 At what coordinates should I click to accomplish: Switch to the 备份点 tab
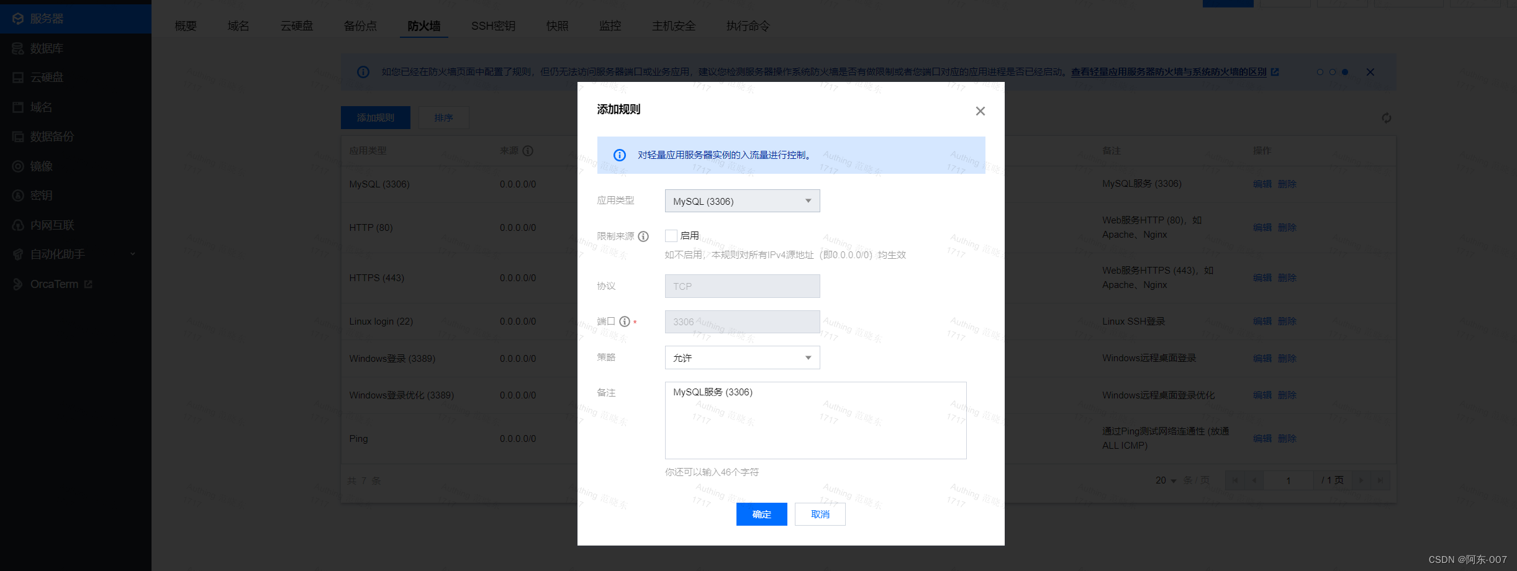360,26
